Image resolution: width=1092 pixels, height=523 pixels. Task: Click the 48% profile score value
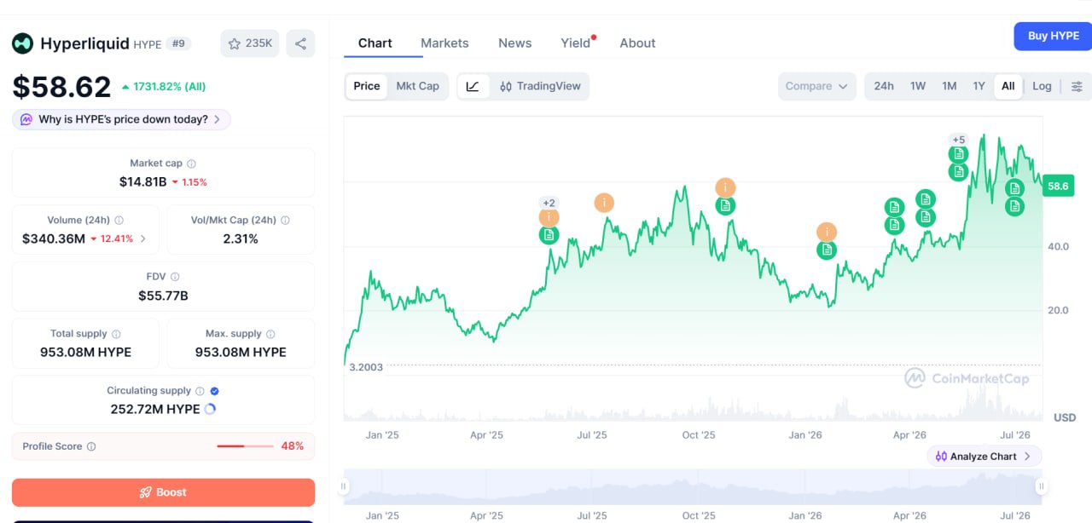coord(293,446)
